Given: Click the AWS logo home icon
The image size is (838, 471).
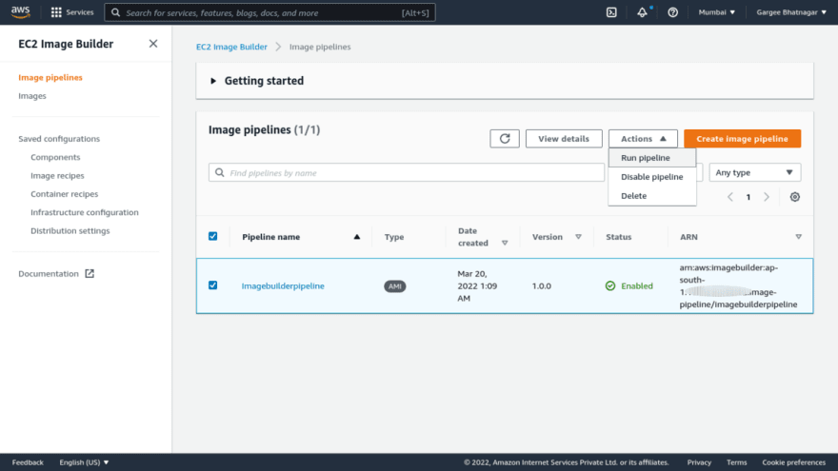Looking at the screenshot, I should click(20, 11).
